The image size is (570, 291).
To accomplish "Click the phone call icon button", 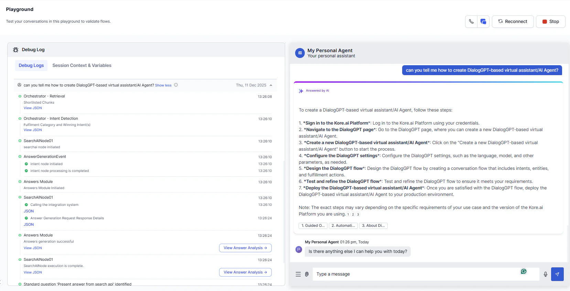I will click(471, 21).
